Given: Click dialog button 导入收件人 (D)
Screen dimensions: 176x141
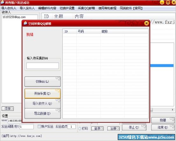Looking at the screenshot, I should click(43, 103).
